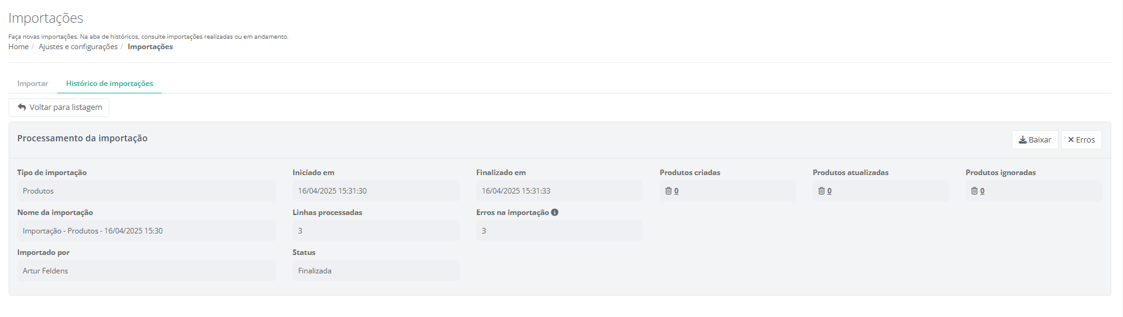Viewport: 1123px width, 317px height.
Task: Select the Status field showing Finalizada
Action: (376, 271)
